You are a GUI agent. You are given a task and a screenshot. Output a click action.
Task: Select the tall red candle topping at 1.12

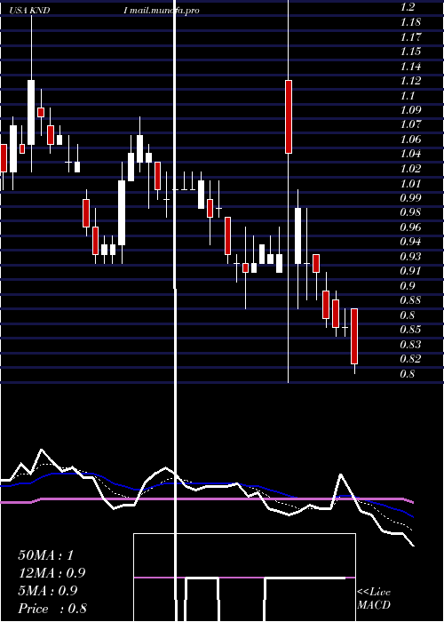[x=289, y=116]
